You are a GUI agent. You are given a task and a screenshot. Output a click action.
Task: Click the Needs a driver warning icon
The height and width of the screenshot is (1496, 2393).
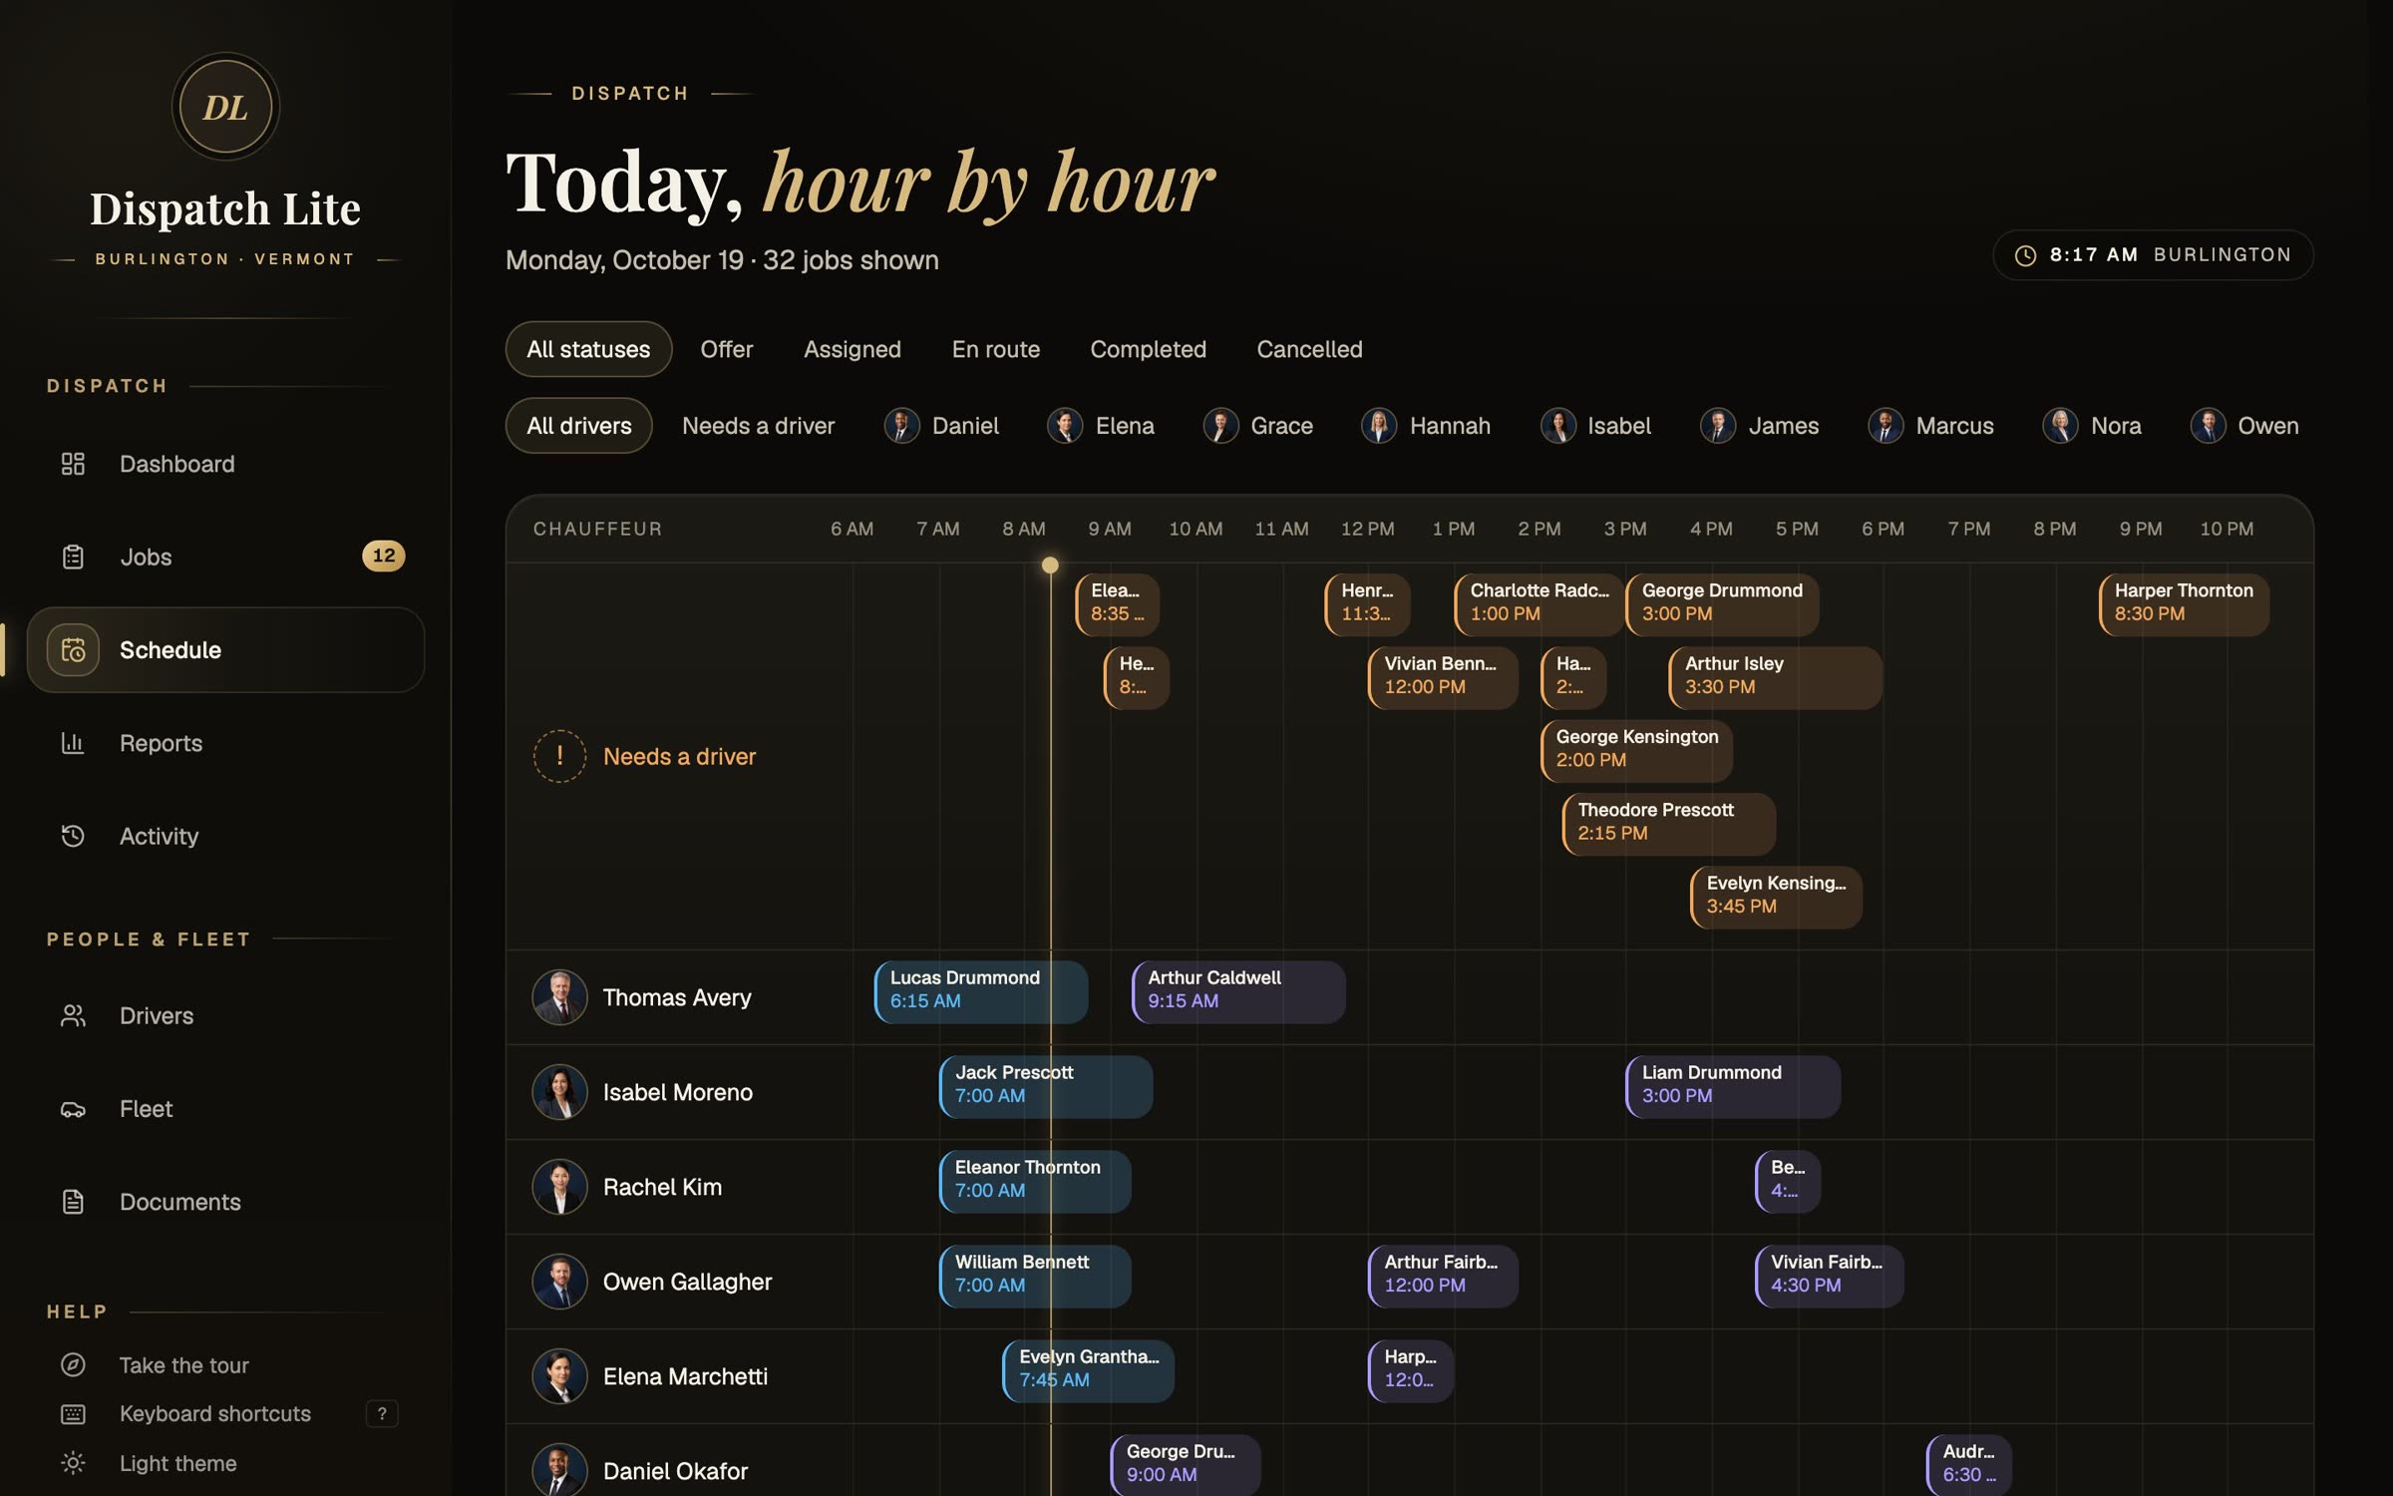(x=559, y=756)
